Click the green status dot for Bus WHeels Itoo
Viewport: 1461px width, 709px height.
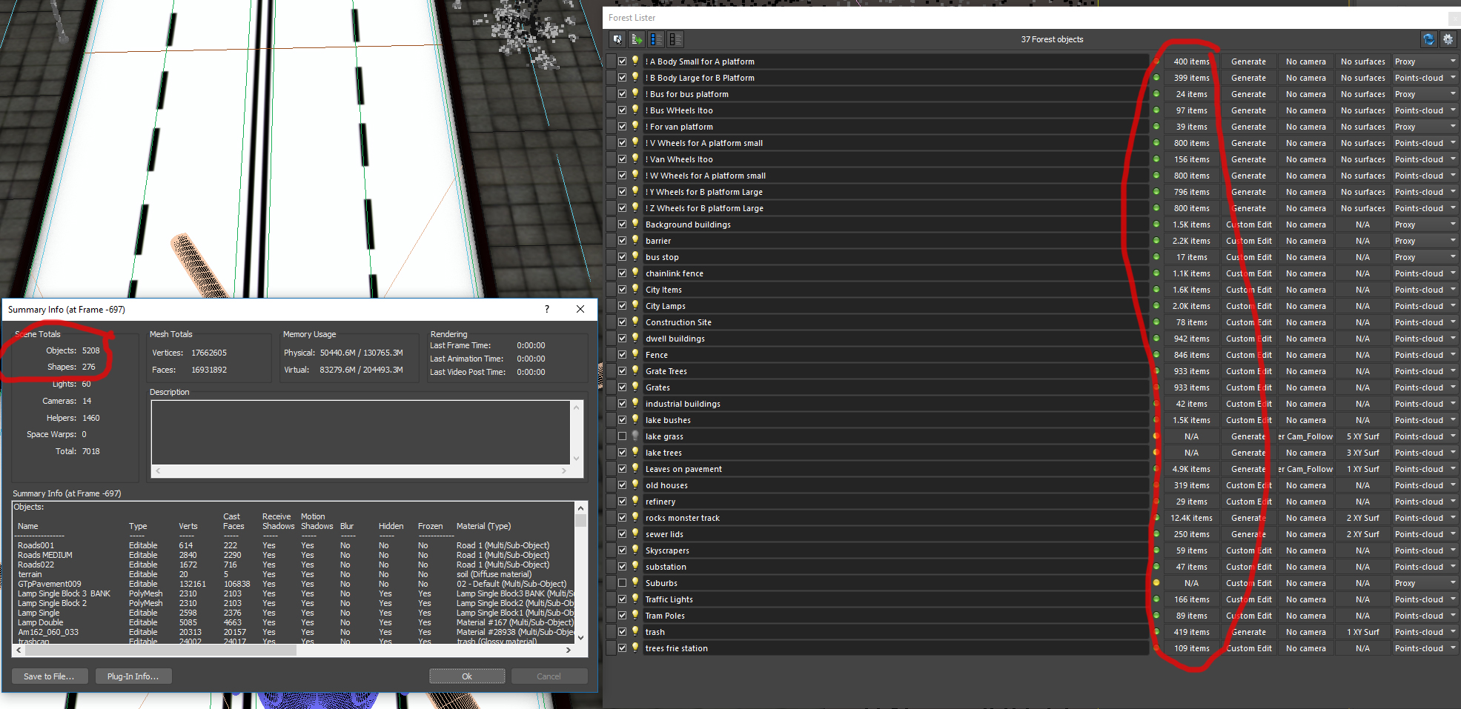1156,110
